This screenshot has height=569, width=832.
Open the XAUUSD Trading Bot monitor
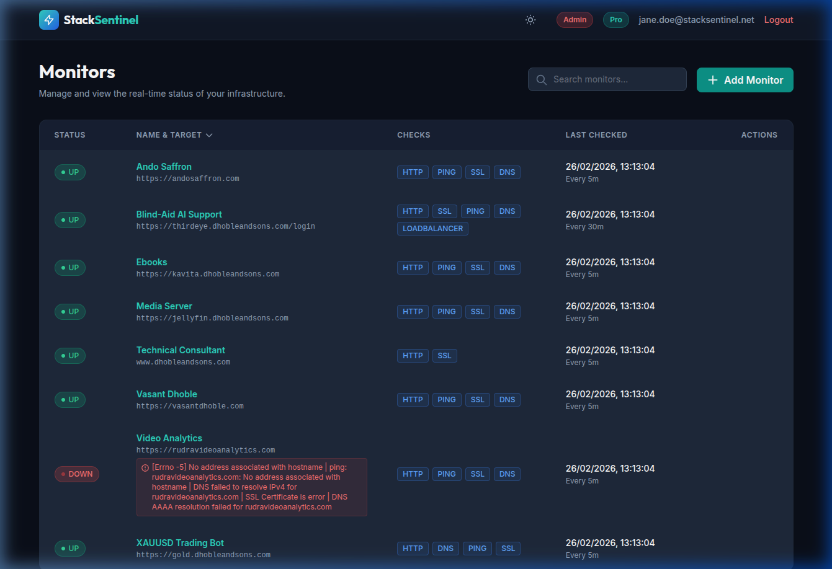tap(180, 543)
